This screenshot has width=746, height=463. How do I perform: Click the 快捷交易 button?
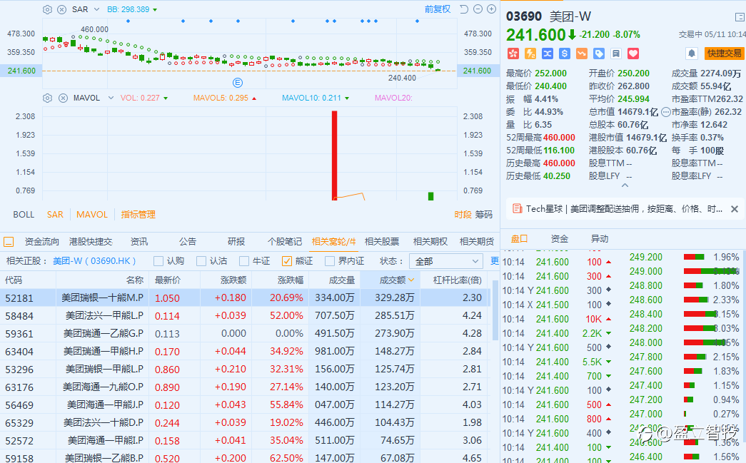[x=724, y=54]
